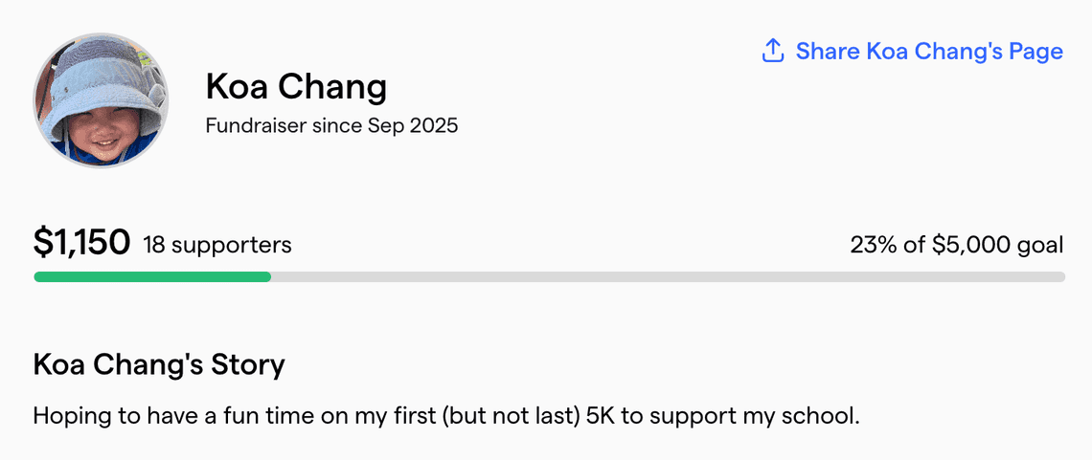Click Koa Chang's circular profile photo
Viewport: 1092px width, 460px height.
click(x=101, y=100)
